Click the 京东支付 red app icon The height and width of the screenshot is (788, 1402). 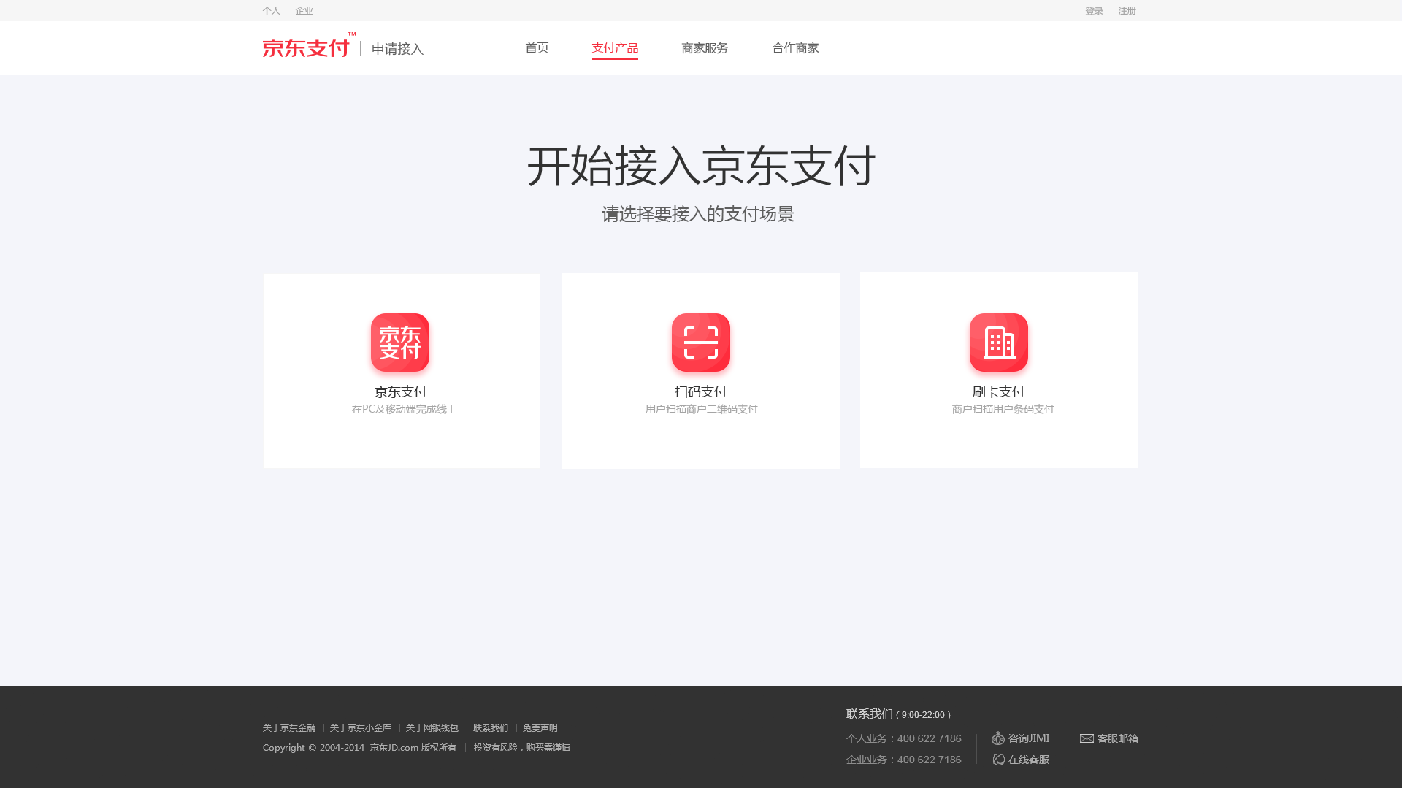tap(400, 343)
